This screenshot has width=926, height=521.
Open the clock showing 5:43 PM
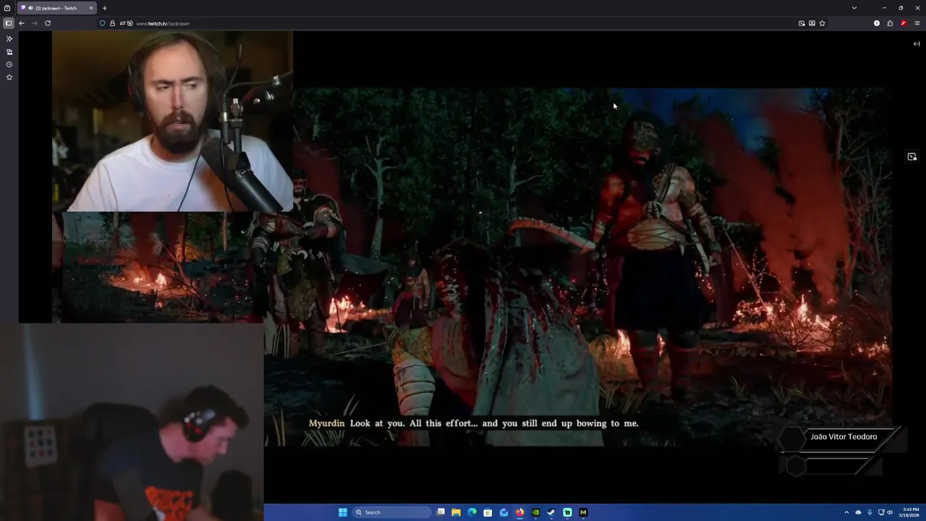tap(911, 512)
